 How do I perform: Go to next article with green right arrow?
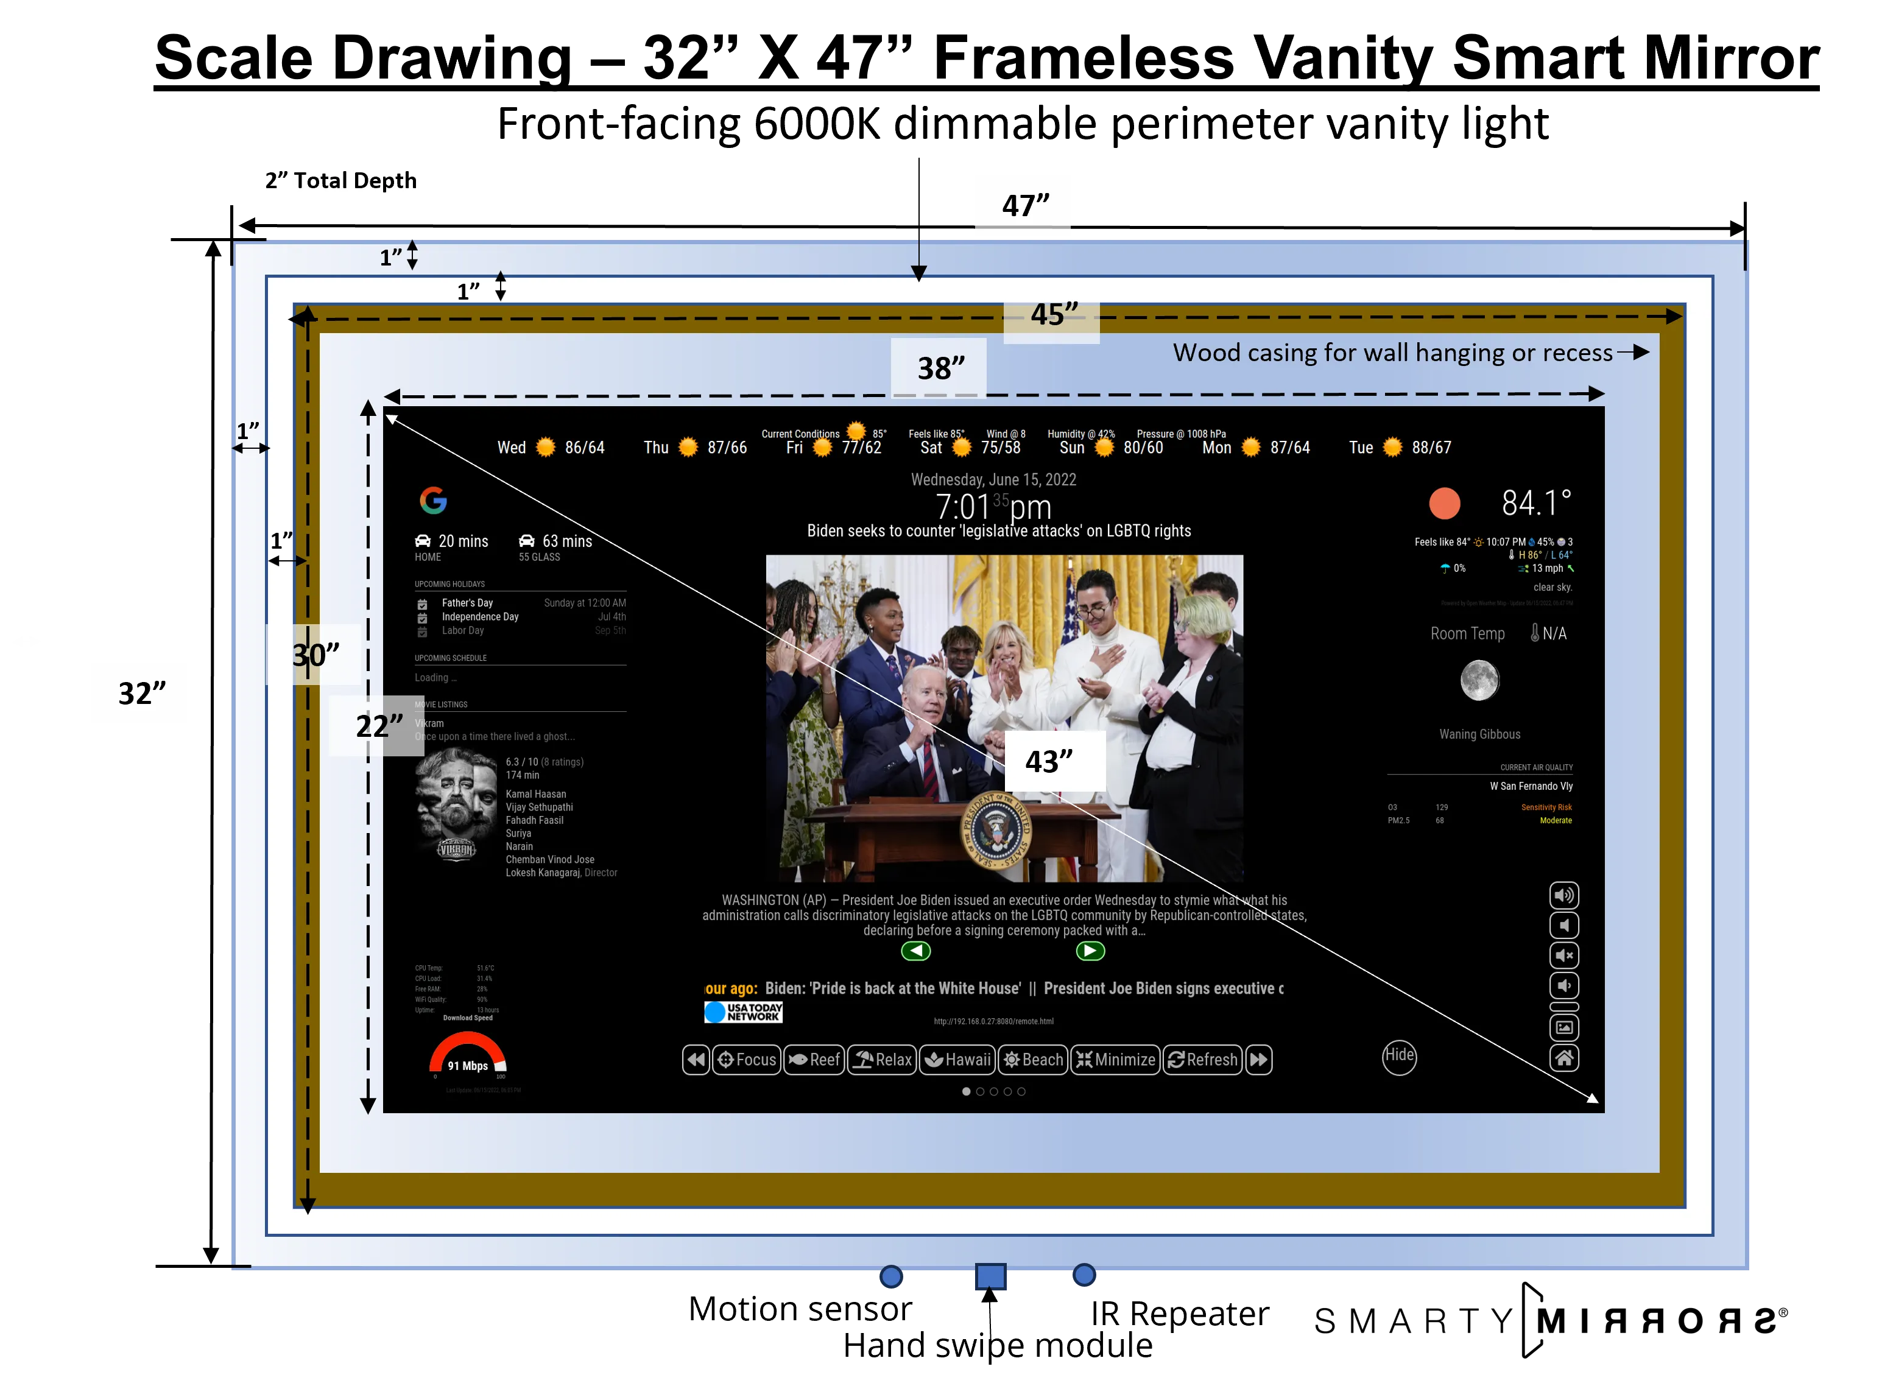(x=1090, y=951)
